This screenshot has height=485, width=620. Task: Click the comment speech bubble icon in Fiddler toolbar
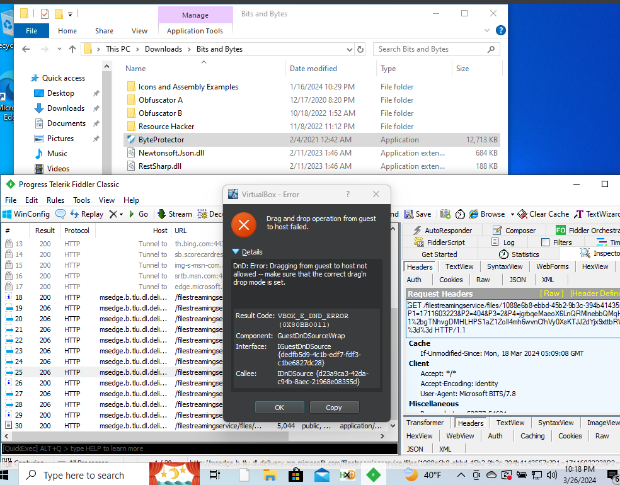(60, 214)
